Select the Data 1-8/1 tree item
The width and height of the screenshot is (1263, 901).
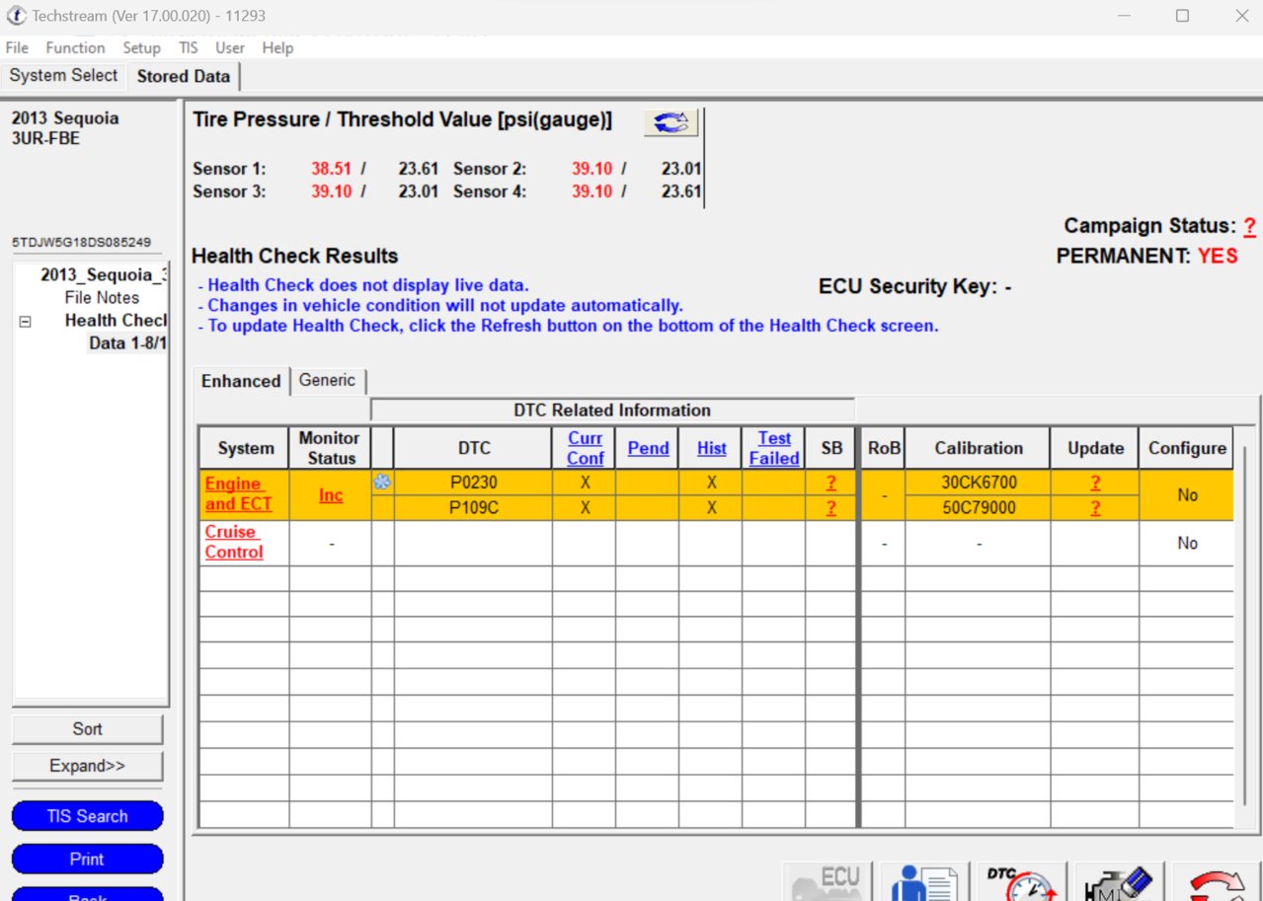(x=127, y=343)
